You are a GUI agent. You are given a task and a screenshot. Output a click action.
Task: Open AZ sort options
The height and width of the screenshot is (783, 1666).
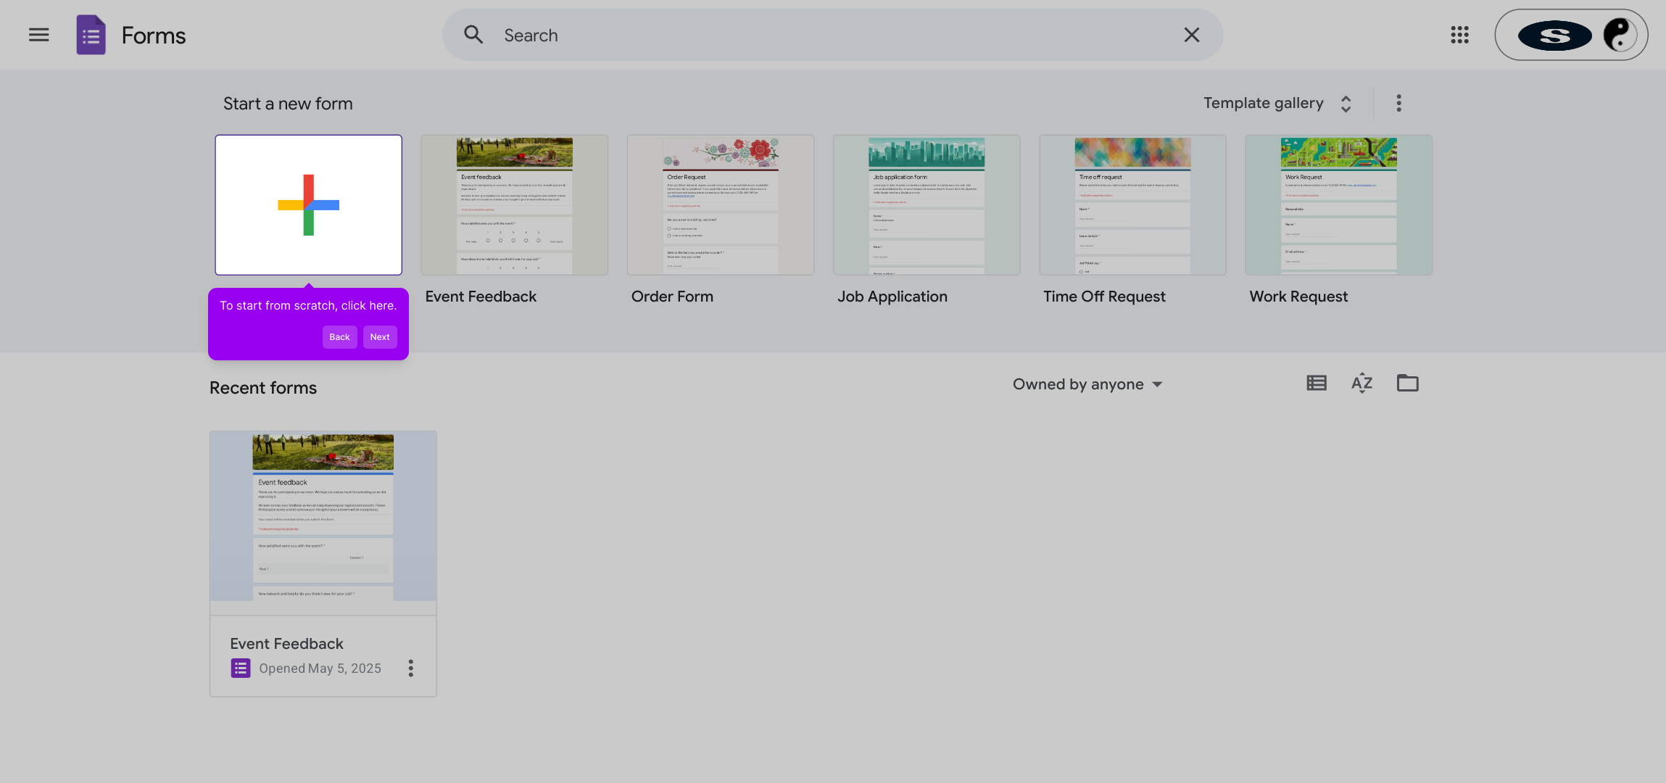(x=1362, y=383)
